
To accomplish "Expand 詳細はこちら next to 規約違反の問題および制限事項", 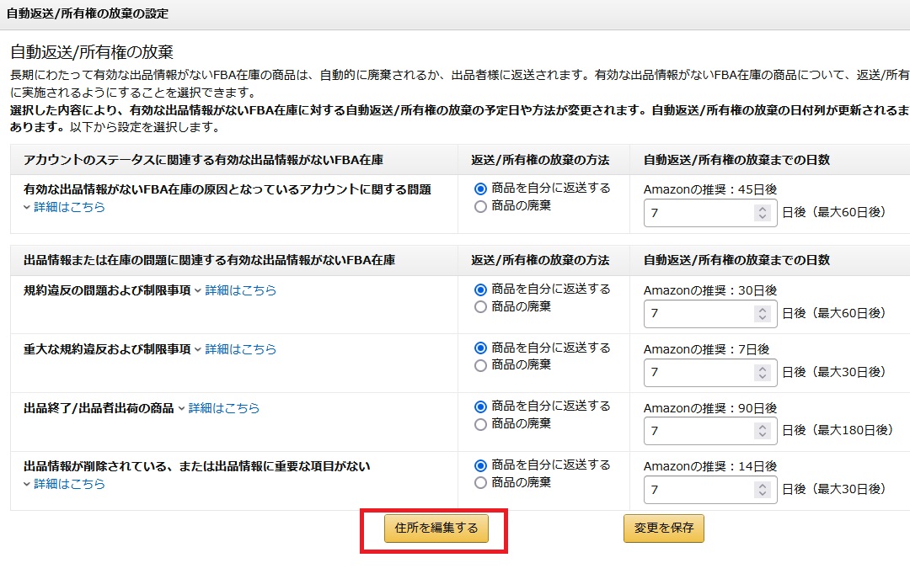I will 240,290.
